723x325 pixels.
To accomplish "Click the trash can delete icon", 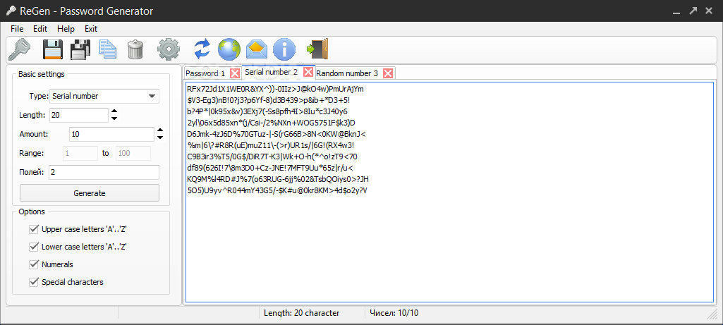I will point(135,49).
